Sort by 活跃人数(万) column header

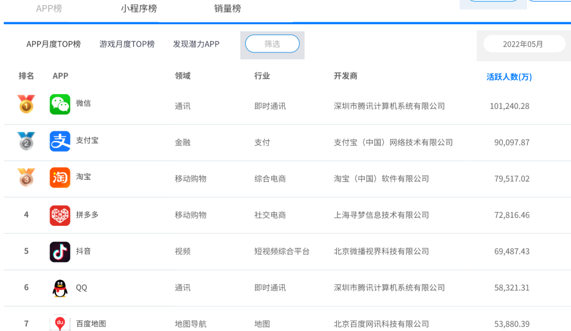coord(509,77)
